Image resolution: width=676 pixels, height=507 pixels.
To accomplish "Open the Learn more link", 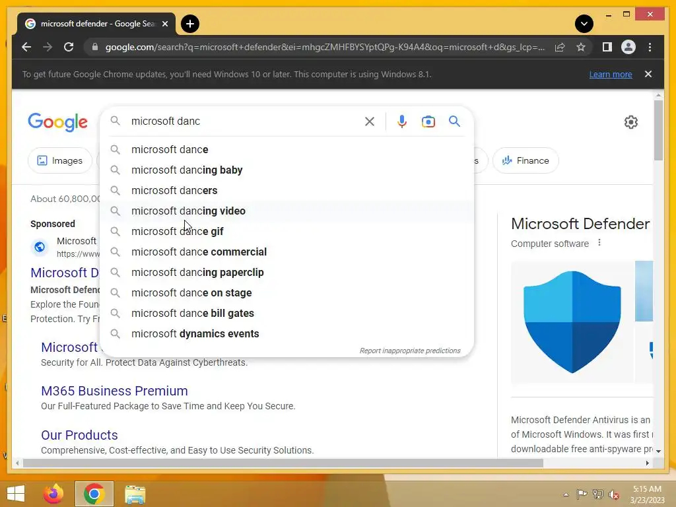I will coord(611,74).
